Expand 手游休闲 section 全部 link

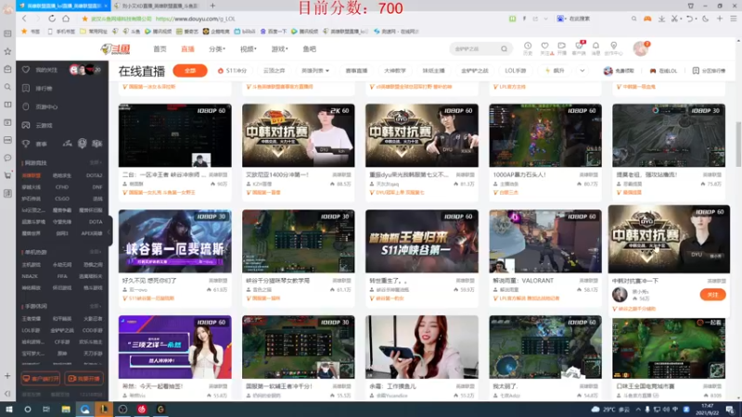(96, 307)
